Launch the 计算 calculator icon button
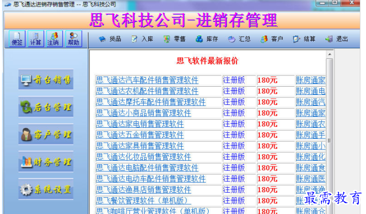The height and width of the screenshot is (214, 366). point(36,39)
